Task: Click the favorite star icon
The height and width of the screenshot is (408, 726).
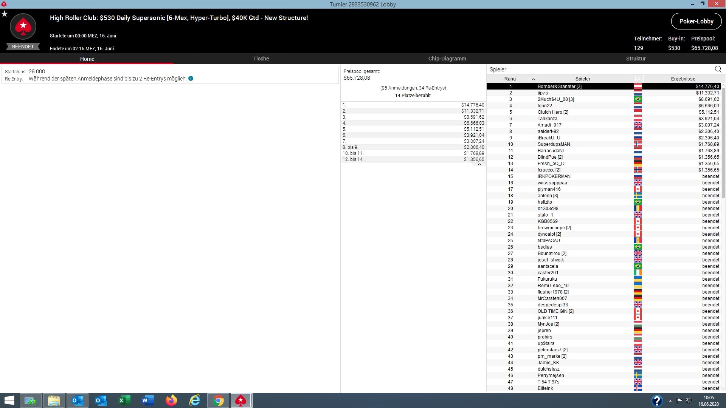Action: [x=5, y=14]
